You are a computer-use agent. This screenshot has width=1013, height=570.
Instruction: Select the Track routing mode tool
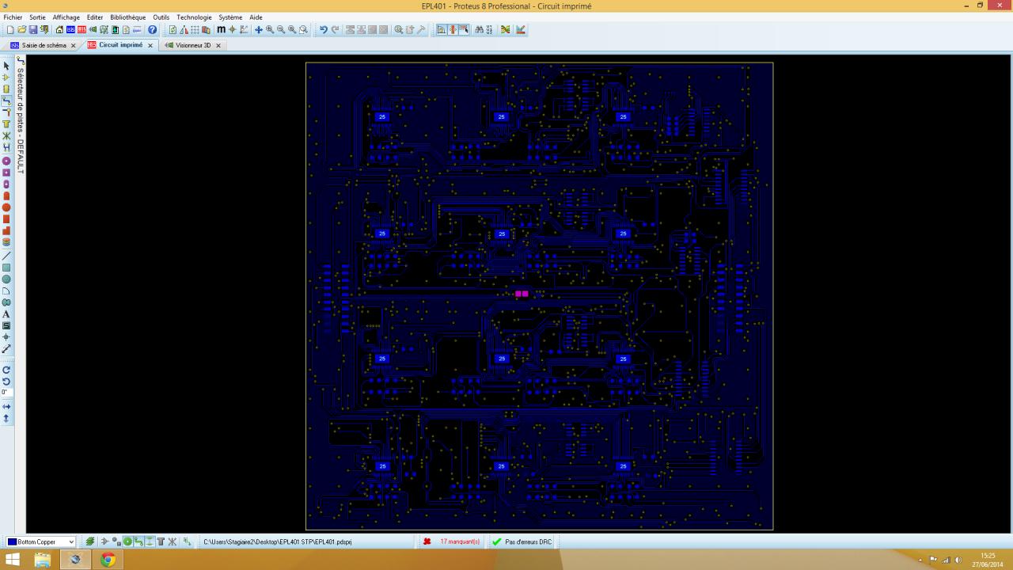pyautogui.click(x=6, y=101)
